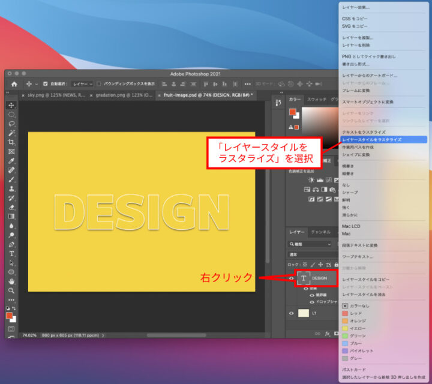Select the Clone Stamp tool
Screen dimensions: 432x384
[x=11, y=189]
